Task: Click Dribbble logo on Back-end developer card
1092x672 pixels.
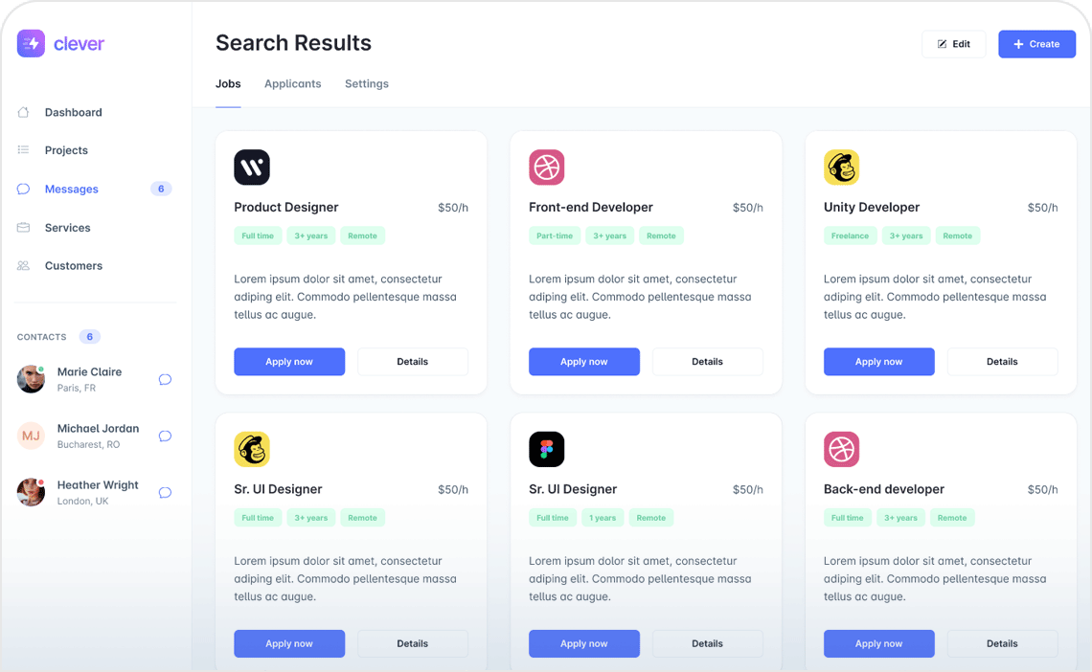Action: [x=842, y=449]
